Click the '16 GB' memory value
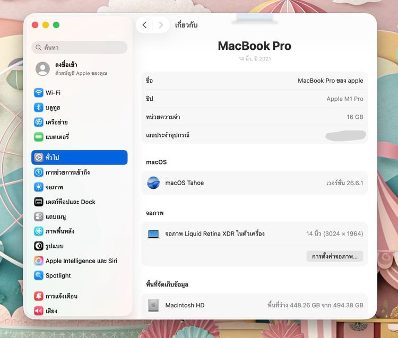Image resolution: width=398 pixels, height=338 pixels. click(x=355, y=117)
